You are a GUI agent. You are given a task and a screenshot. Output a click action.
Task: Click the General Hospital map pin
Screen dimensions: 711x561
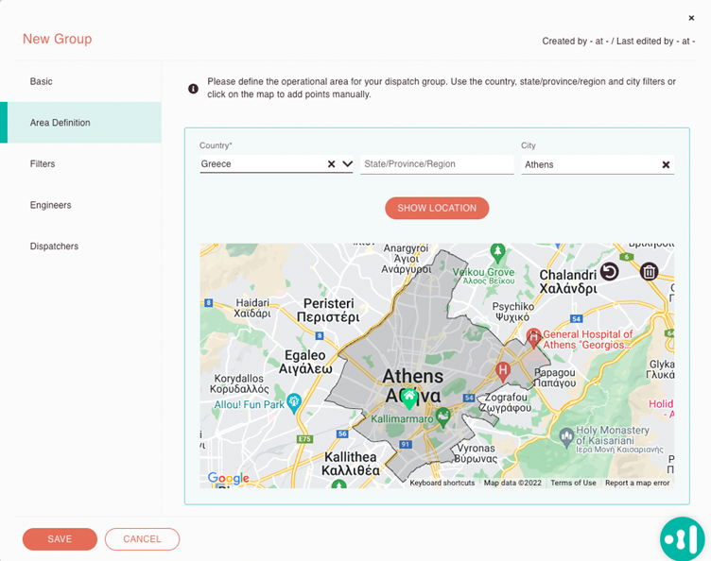(533, 336)
